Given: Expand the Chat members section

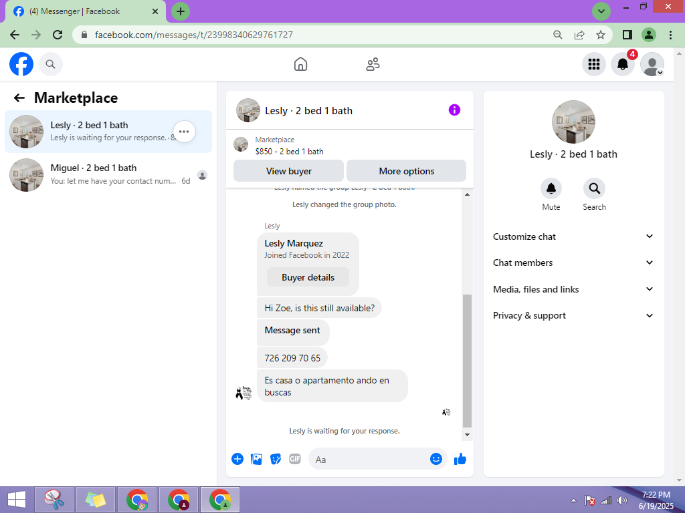Looking at the screenshot, I should point(573,263).
